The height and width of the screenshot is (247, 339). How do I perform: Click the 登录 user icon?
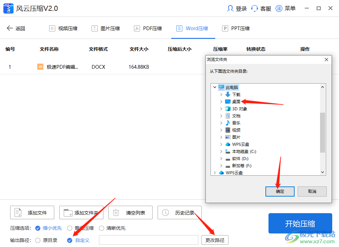pos(230,8)
